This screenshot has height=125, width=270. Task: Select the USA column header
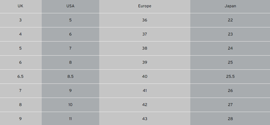(x=70, y=6)
